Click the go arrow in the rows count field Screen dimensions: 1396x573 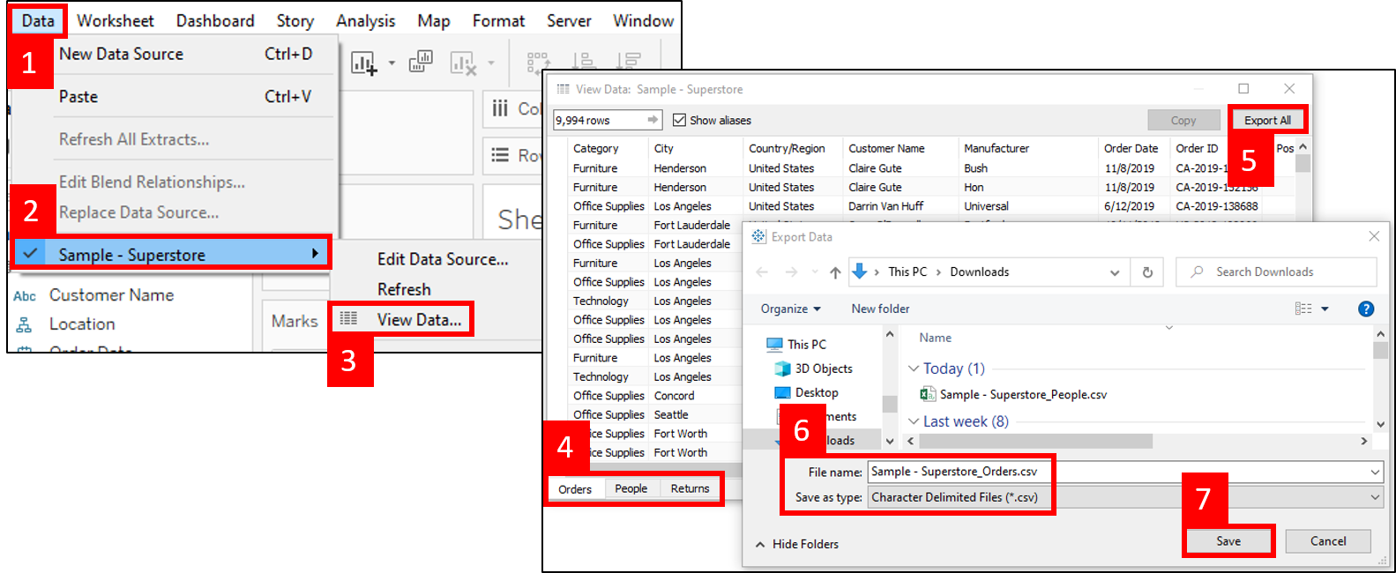point(653,120)
